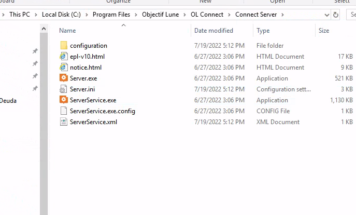The image size is (356, 215).
Task: Click the ServerService.exe application icon
Action: [x=64, y=100]
